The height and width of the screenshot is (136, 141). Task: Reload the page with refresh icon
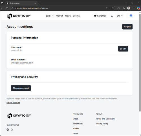tap(7, 8)
